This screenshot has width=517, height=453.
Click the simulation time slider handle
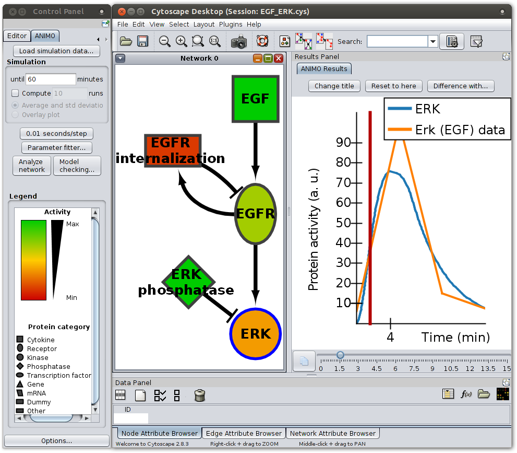tap(340, 355)
